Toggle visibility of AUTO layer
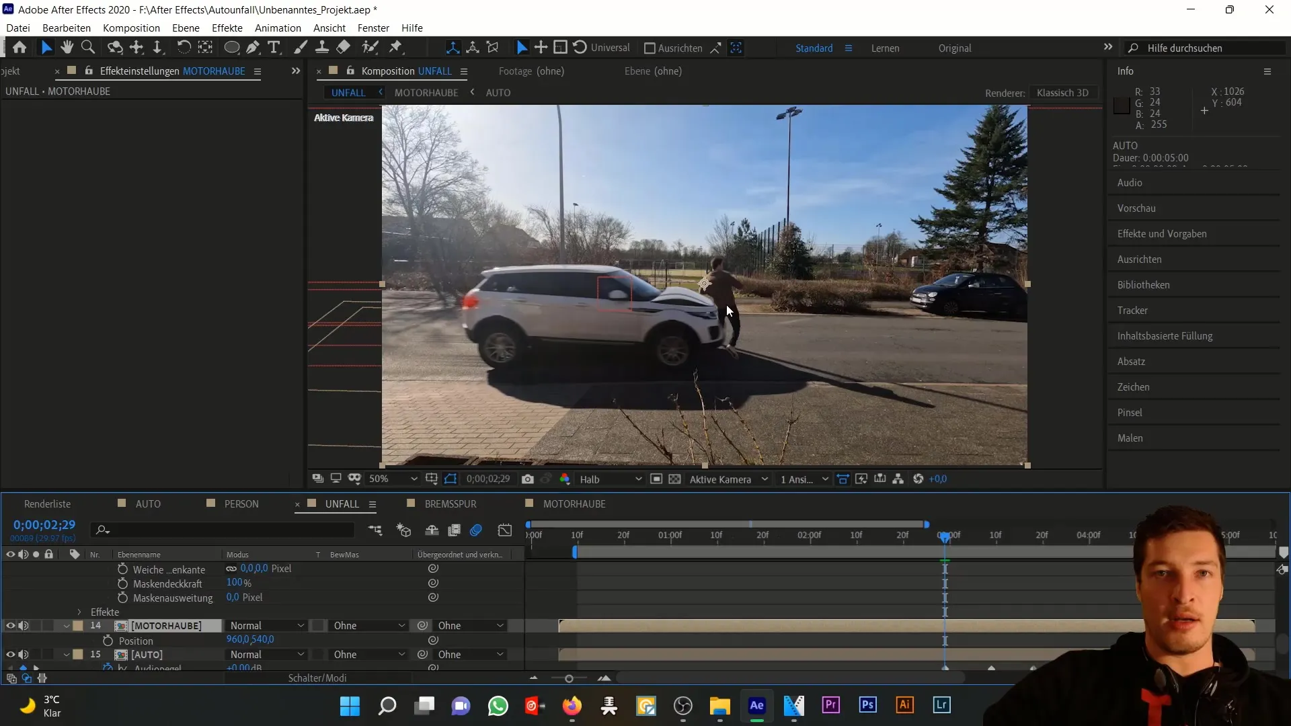The height and width of the screenshot is (726, 1291). 10,654
